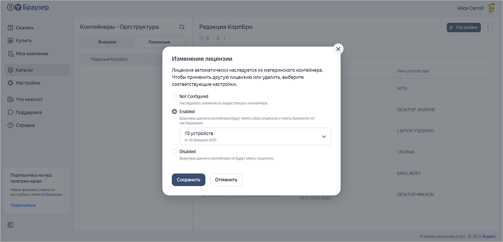Select the Disabled radio option

pyautogui.click(x=175, y=152)
